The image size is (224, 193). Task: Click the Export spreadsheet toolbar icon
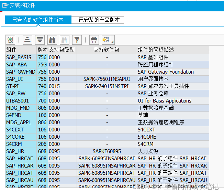click(x=106, y=40)
